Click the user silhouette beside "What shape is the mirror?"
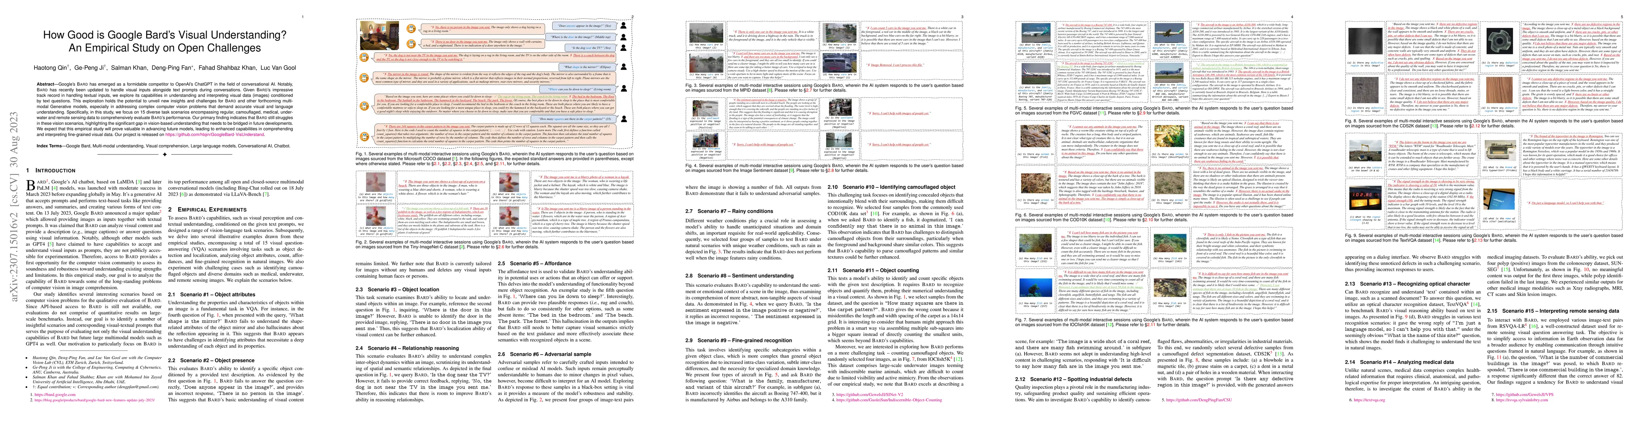Viewport: 1649px width, 427px height. (x=624, y=67)
